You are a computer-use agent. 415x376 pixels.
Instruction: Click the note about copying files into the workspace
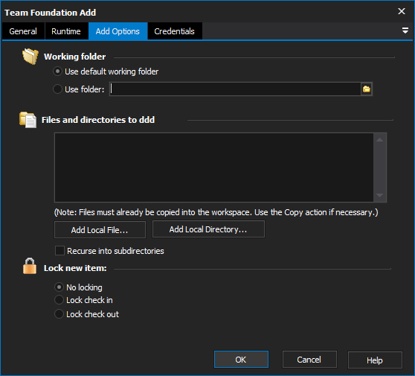216,212
